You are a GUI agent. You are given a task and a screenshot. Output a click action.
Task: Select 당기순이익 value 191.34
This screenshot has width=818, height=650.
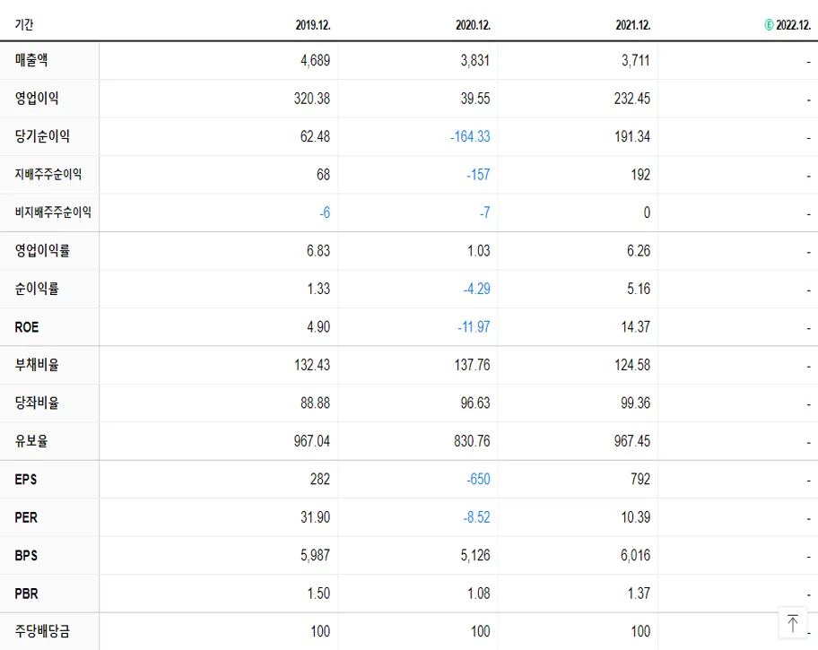[632, 136]
